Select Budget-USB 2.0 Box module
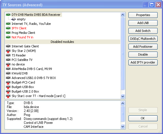The image size is (163, 134). pos(25,91)
